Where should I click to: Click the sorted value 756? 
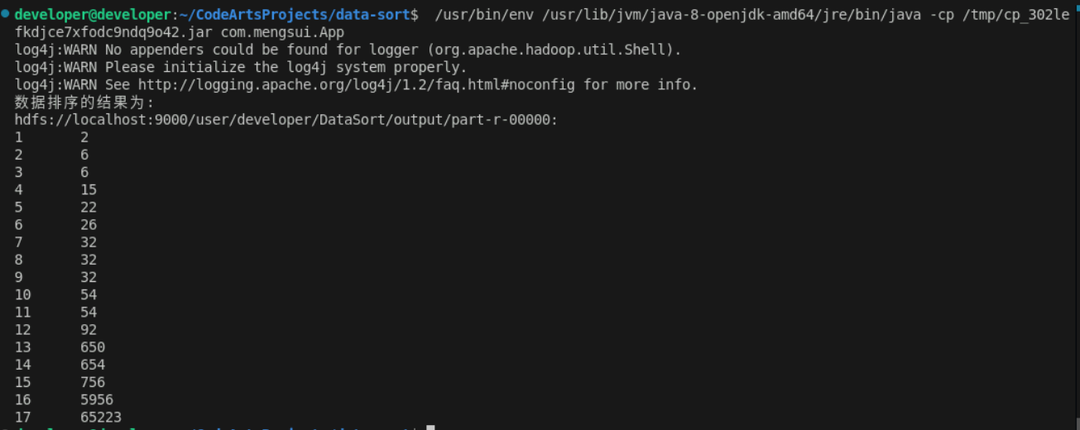click(x=93, y=382)
